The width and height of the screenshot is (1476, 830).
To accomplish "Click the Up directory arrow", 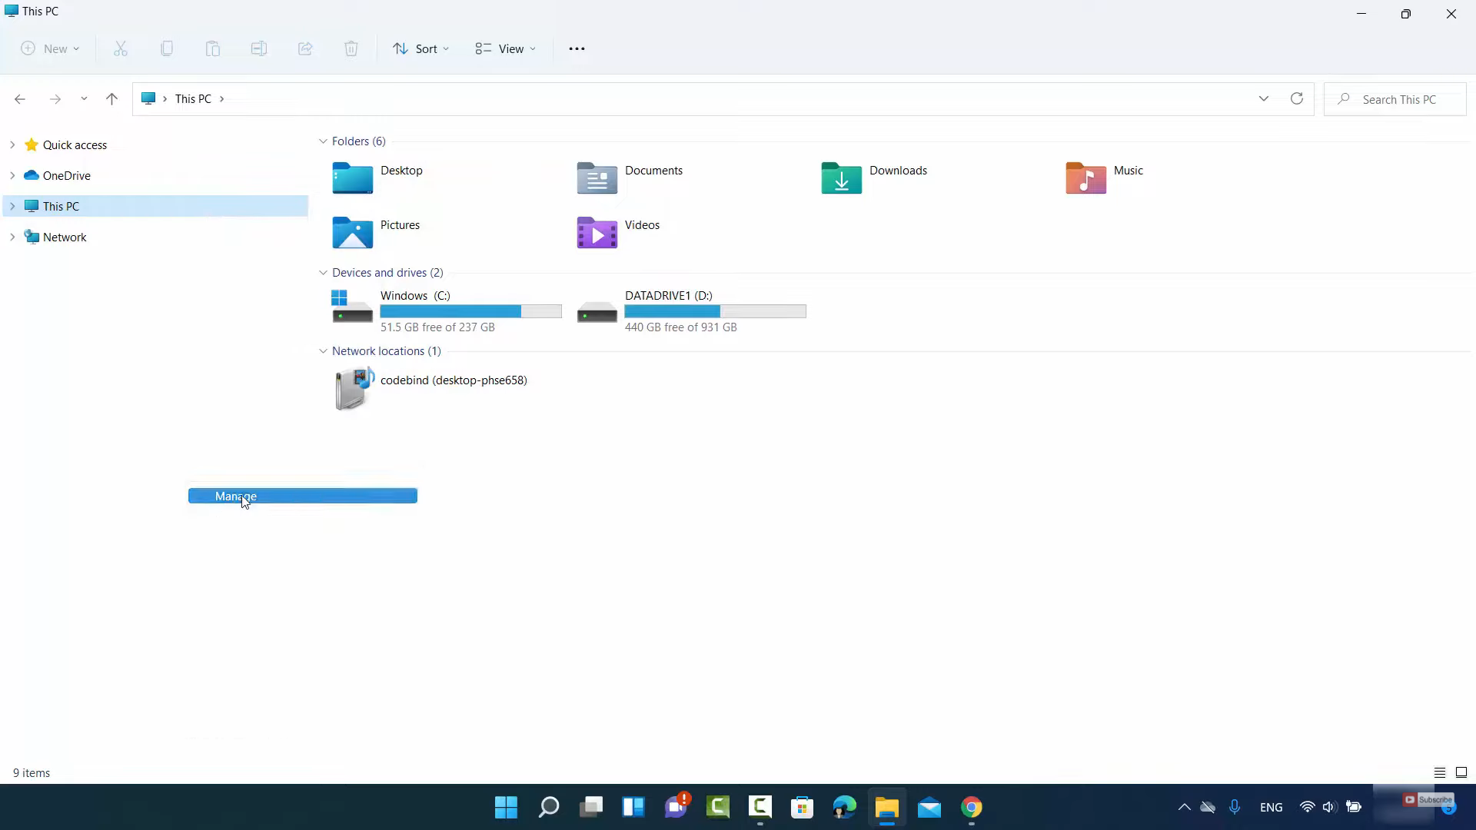I will pos(111,98).
